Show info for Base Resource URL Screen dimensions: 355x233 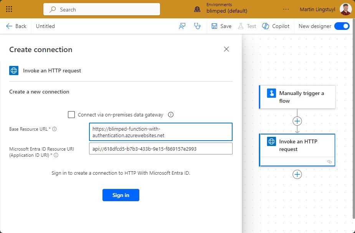[54, 129]
